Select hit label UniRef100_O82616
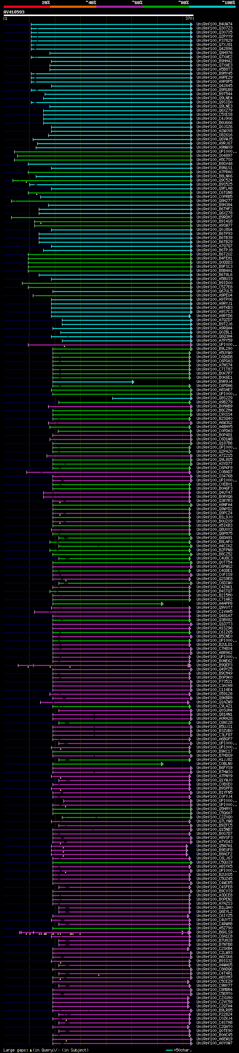The image size is (239, 1053). click(214, 135)
